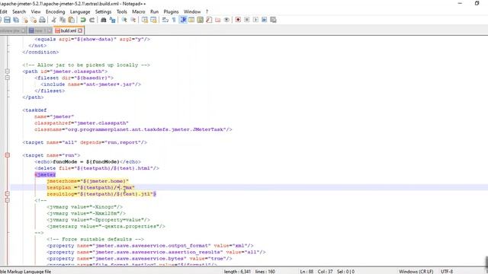Open the Language menu

pyautogui.click(x=80, y=11)
